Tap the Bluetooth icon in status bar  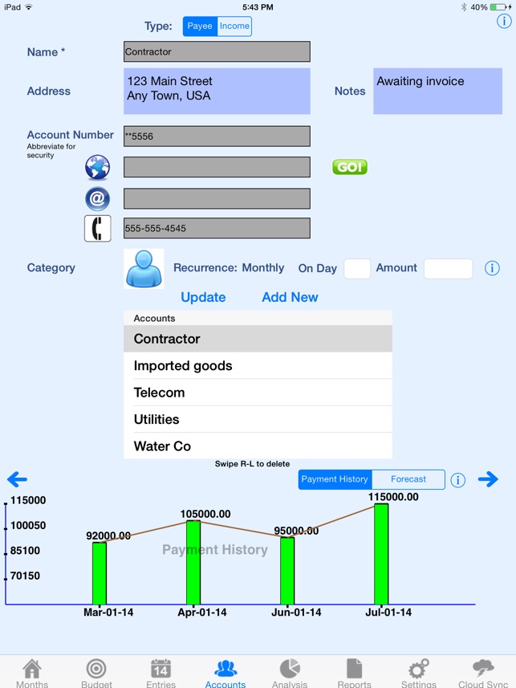(464, 7)
